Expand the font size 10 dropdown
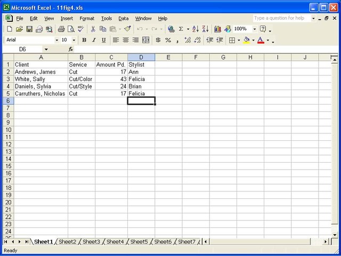Image resolution: width=341 pixels, height=256 pixels. [x=74, y=41]
